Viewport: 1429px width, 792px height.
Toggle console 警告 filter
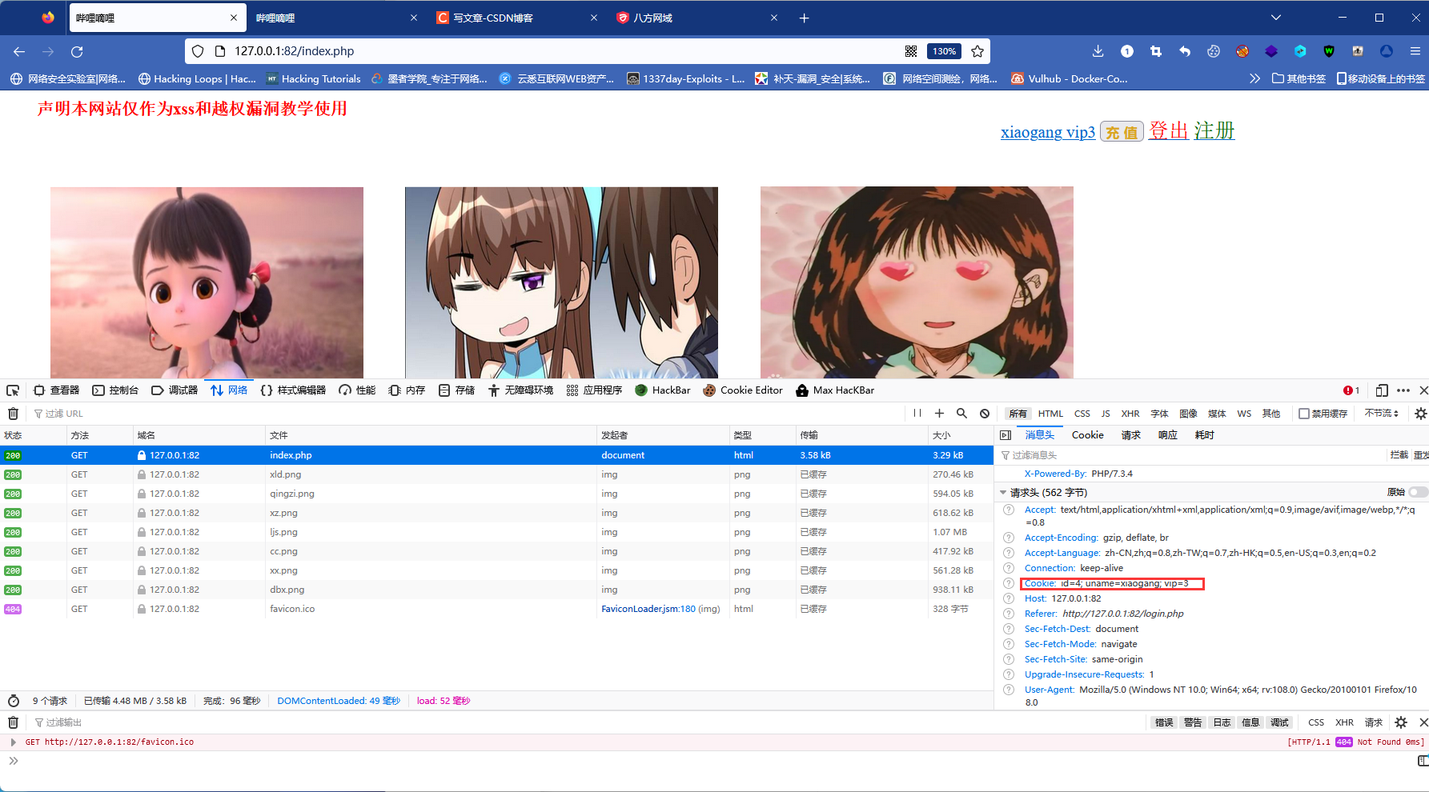[1193, 722]
